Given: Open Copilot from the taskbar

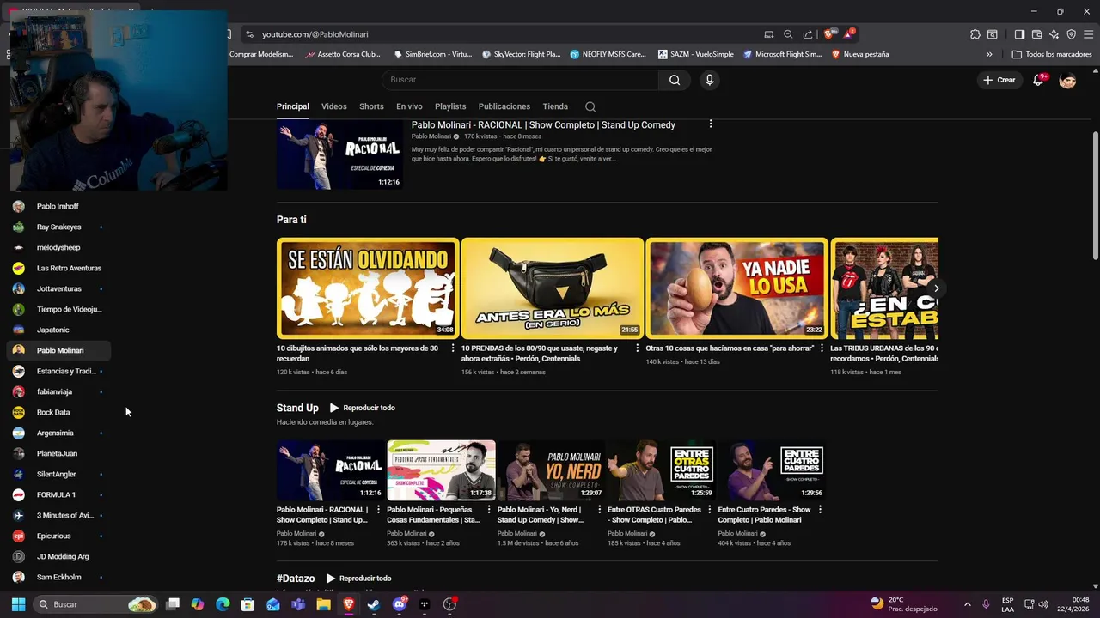Looking at the screenshot, I should pos(198,604).
